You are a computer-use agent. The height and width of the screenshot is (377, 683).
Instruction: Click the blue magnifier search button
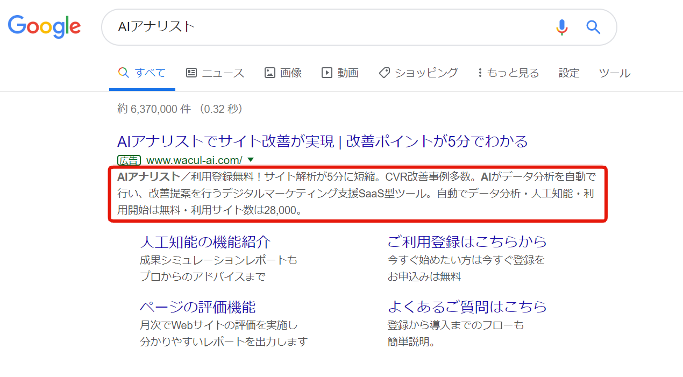pyautogui.click(x=593, y=27)
